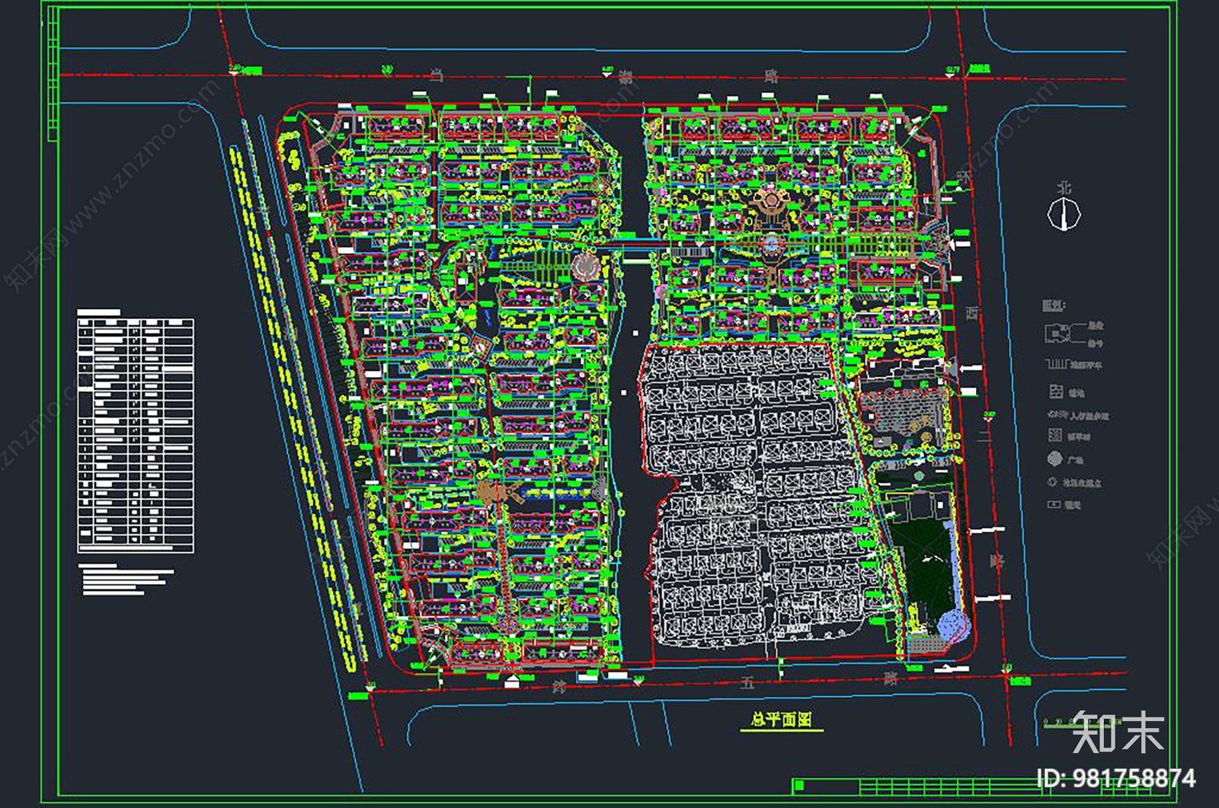Pick the brick-pattern 绿地 legend symbol
Screen dimensions: 1219x808
[1056, 391]
